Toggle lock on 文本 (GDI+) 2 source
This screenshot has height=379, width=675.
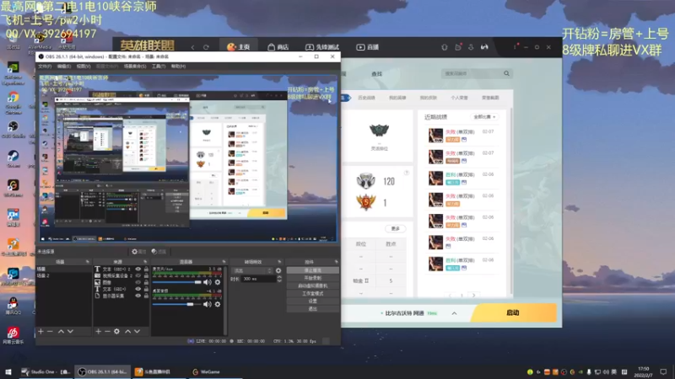[146, 269]
